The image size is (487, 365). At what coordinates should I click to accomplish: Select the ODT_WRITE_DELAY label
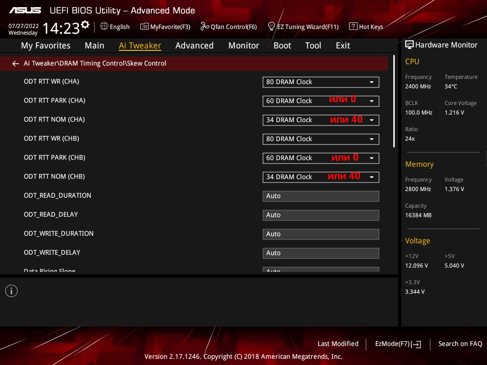point(52,252)
